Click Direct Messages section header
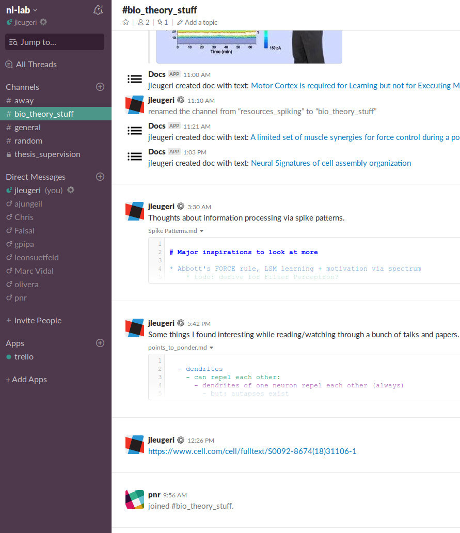 click(36, 177)
